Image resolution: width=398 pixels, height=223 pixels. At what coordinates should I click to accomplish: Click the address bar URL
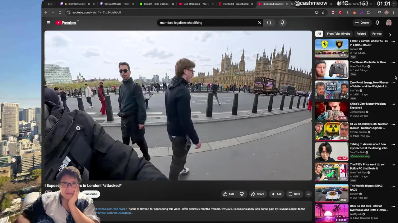pos(97,12)
